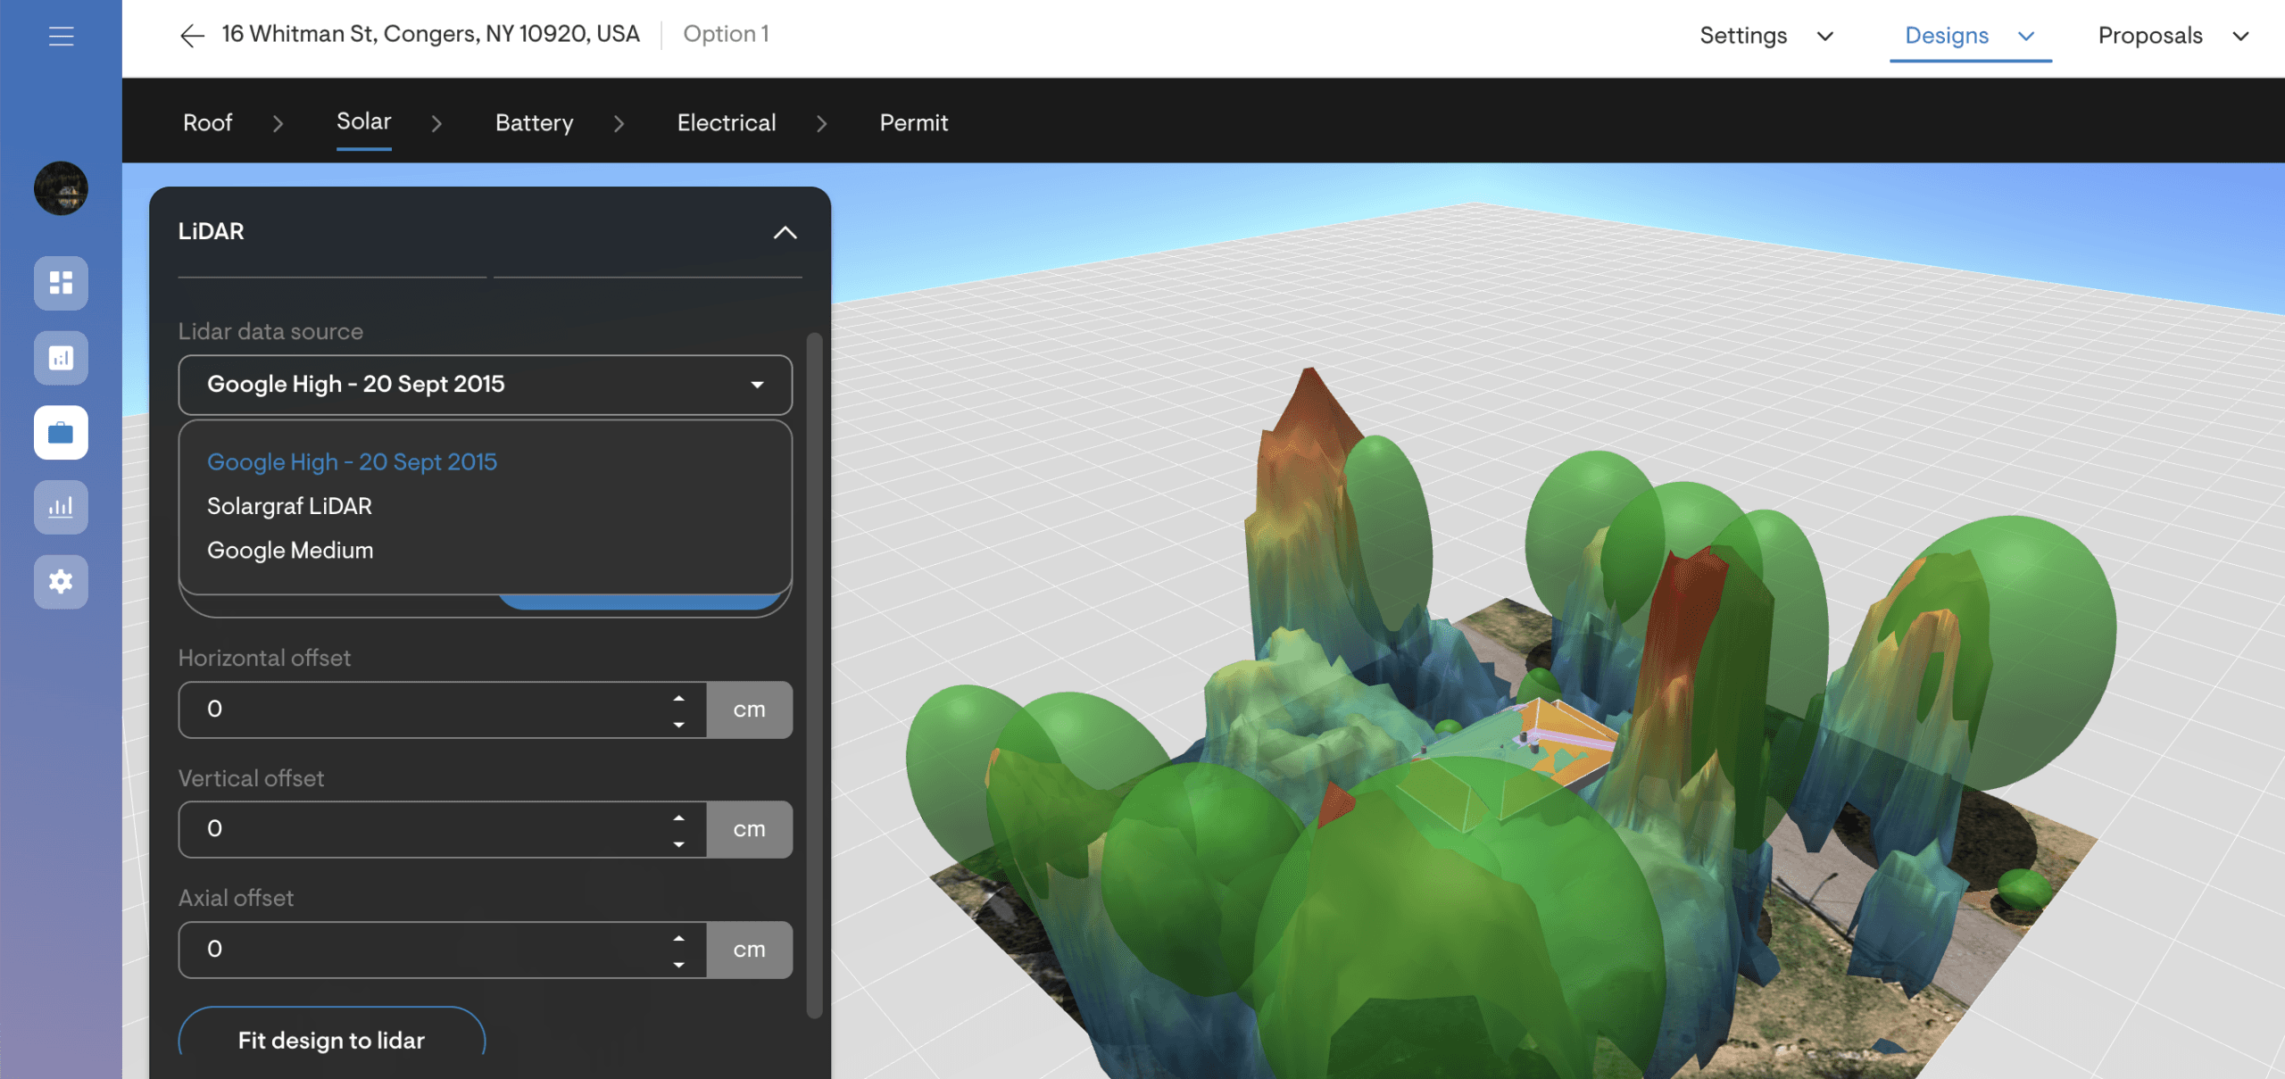
Task: Open the hamburger menu in sidebar
Action: [61, 36]
